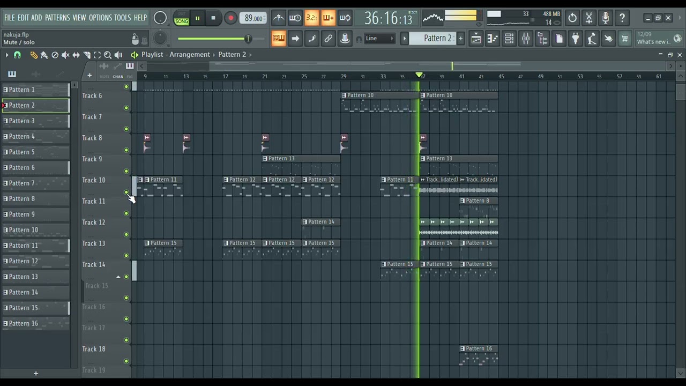Click the microphone one-click recording icon
Image resolution: width=686 pixels, height=386 pixels.
(606, 18)
